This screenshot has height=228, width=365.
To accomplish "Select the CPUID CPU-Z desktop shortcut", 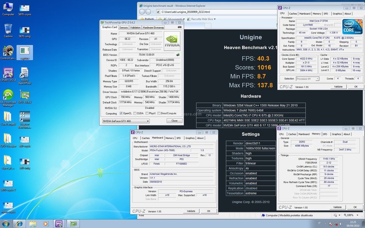I will click(8, 74).
